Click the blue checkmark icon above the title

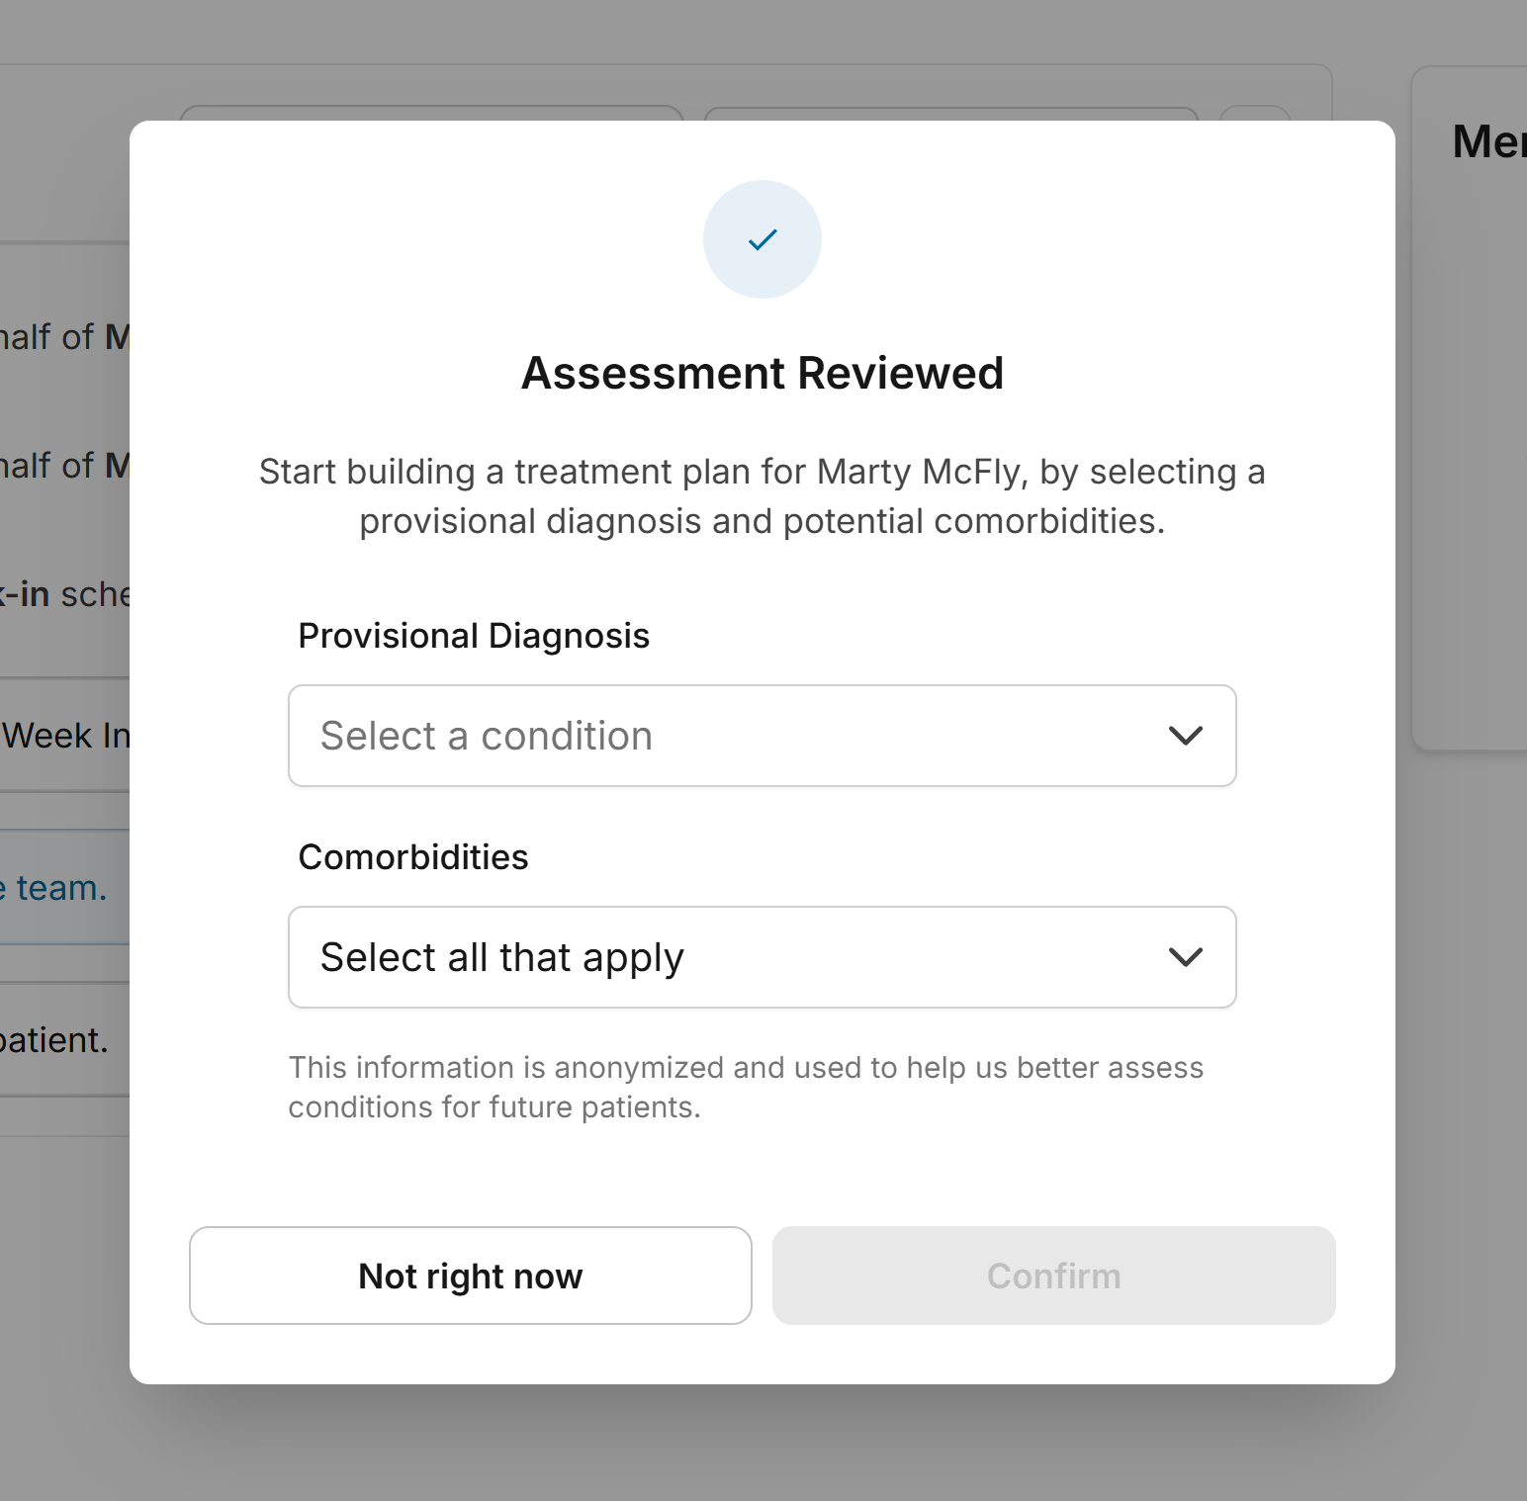(762, 238)
